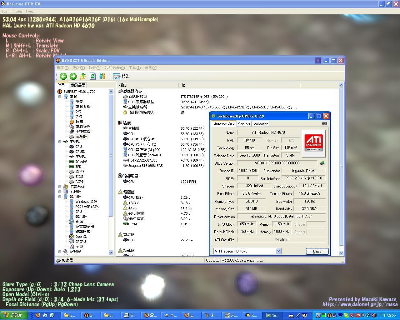Select the Windows 視訊 tree item

(86, 202)
